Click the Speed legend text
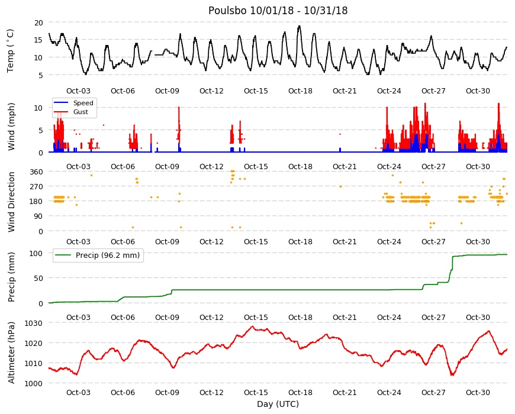 [x=83, y=103]
